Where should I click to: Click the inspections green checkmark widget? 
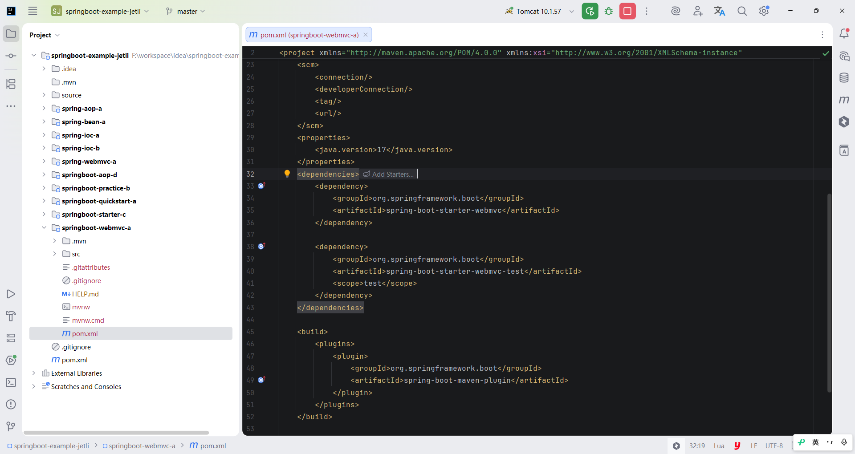pyautogui.click(x=826, y=53)
